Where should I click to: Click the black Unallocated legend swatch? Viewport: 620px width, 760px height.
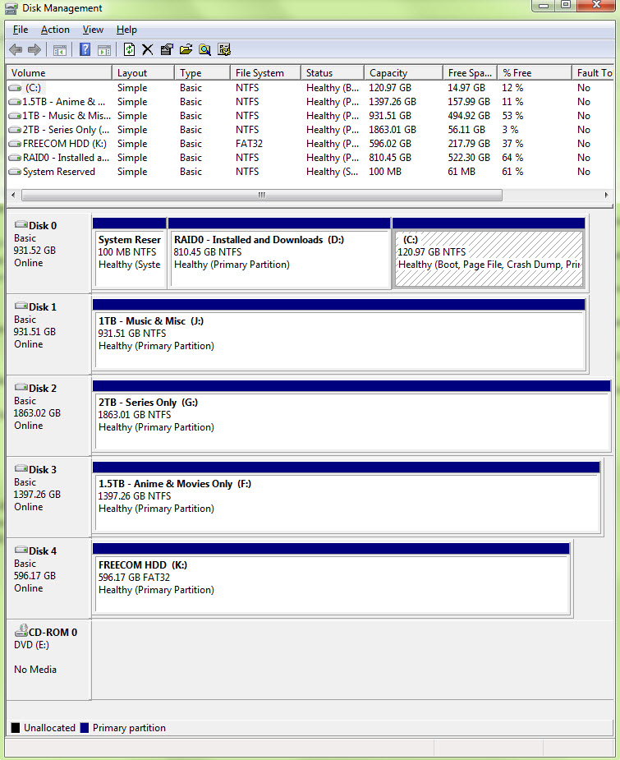16,727
